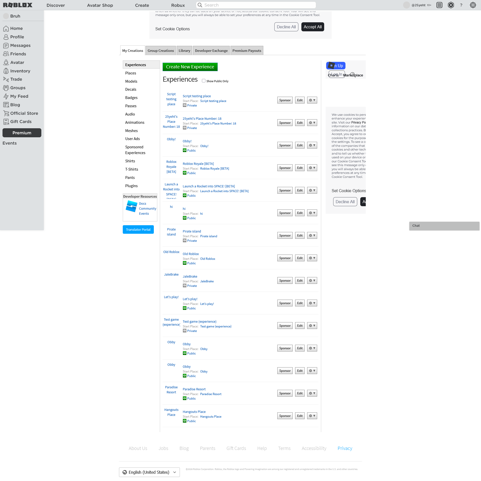The height and width of the screenshot is (481, 481).
Task: Go to Trade in the sidebar
Action: (16, 79)
